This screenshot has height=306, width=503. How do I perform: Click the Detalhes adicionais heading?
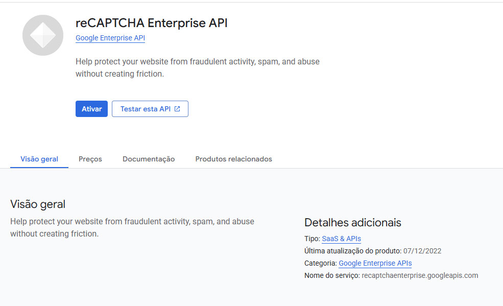[x=353, y=222]
